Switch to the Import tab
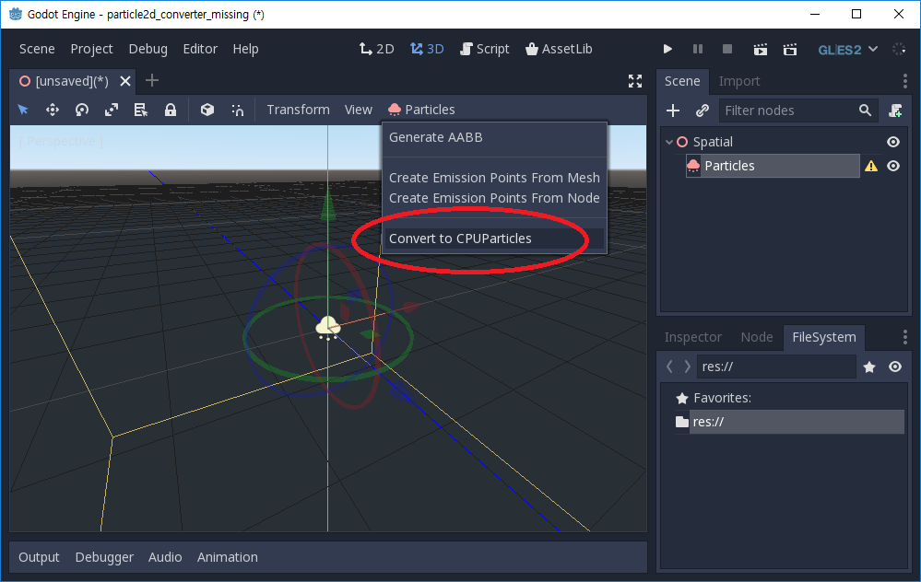The height and width of the screenshot is (582, 921). (x=738, y=81)
